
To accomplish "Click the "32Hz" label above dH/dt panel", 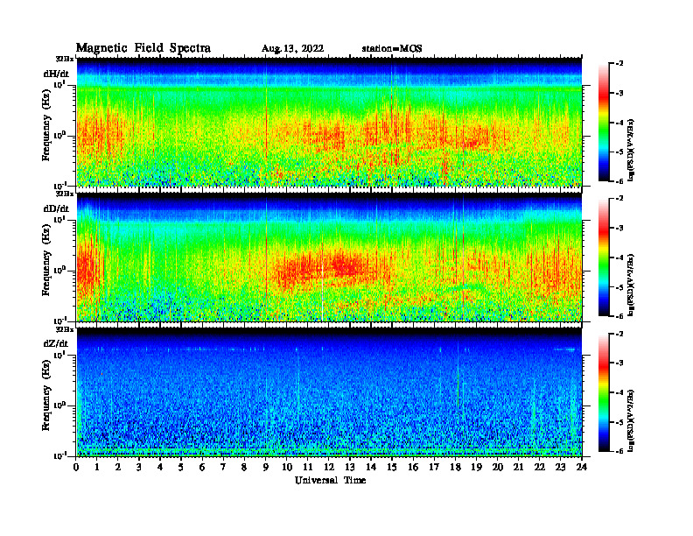I will pyautogui.click(x=65, y=59).
